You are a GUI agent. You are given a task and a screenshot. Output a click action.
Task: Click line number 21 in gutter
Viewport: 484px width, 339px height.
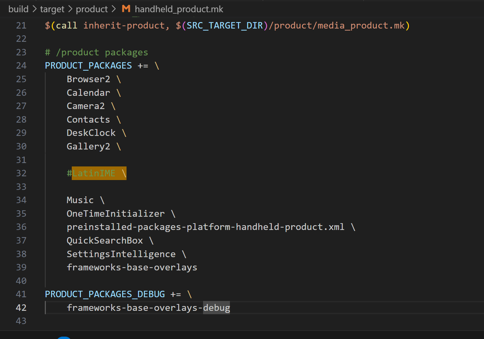[x=21, y=25]
